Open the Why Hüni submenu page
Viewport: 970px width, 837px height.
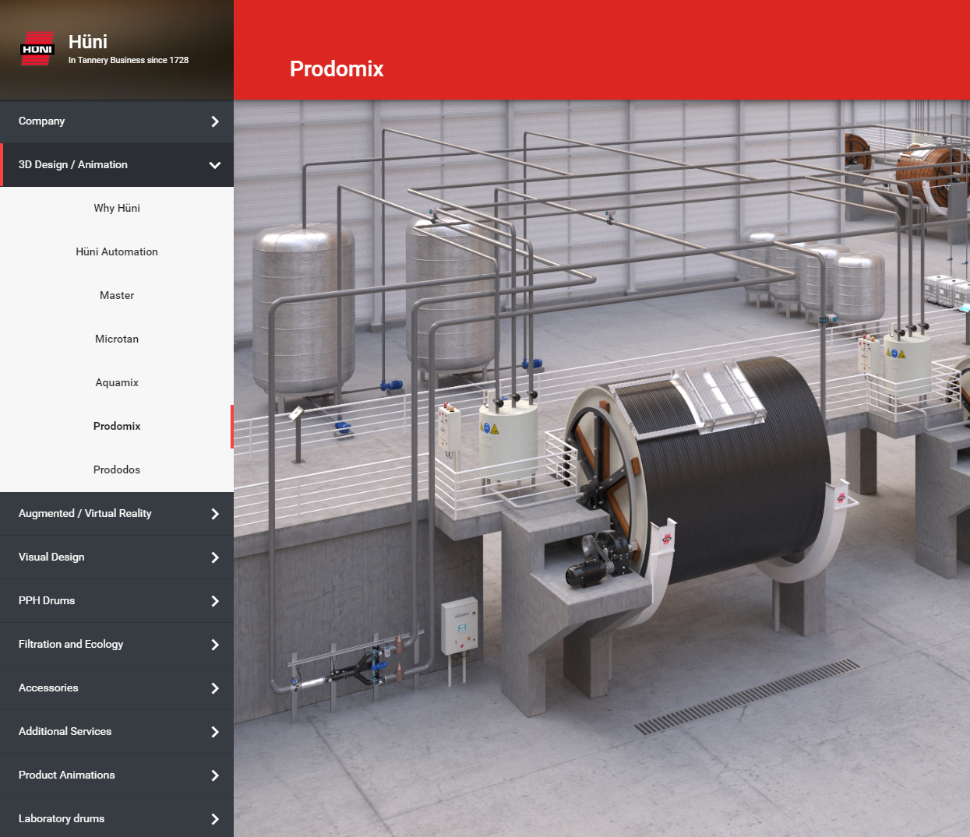coord(117,209)
